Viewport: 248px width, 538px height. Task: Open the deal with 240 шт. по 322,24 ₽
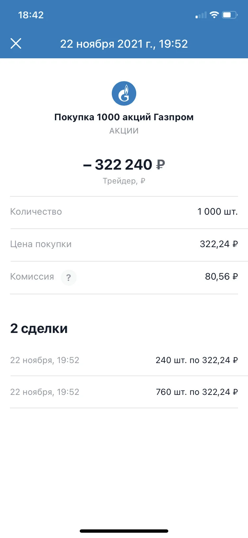click(x=124, y=360)
